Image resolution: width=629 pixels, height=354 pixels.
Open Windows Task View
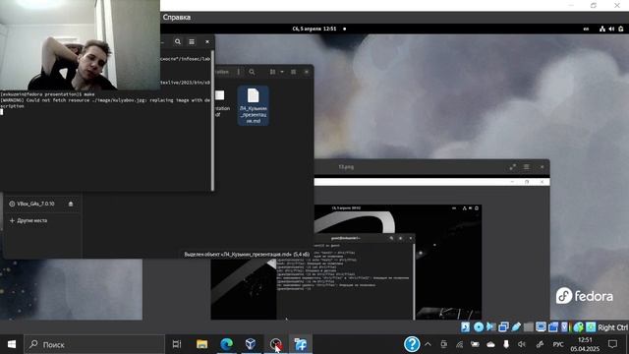[177, 344]
